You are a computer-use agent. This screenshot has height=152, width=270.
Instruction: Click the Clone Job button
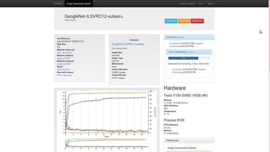[171, 21]
